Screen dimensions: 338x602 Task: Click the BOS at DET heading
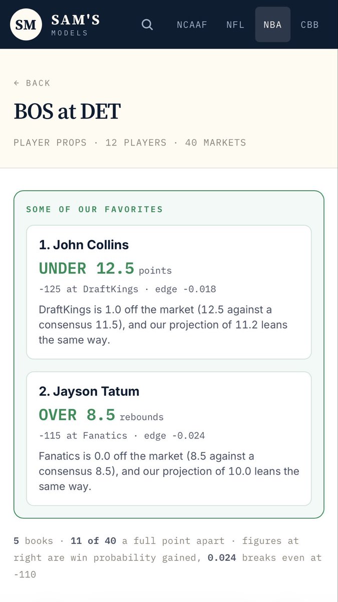point(67,111)
